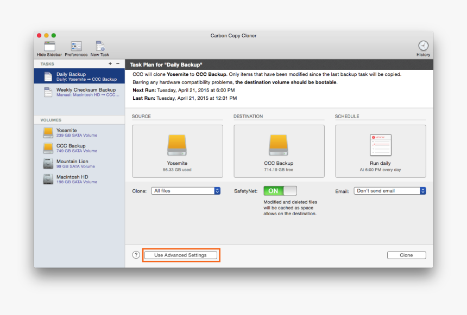The image size is (467, 315).
Task: Select the Weekly Checksum Backup task
Action: point(79,92)
